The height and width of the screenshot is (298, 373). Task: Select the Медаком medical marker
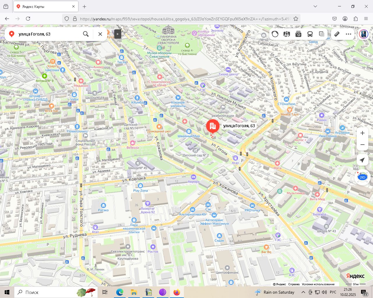pyautogui.click(x=81, y=81)
